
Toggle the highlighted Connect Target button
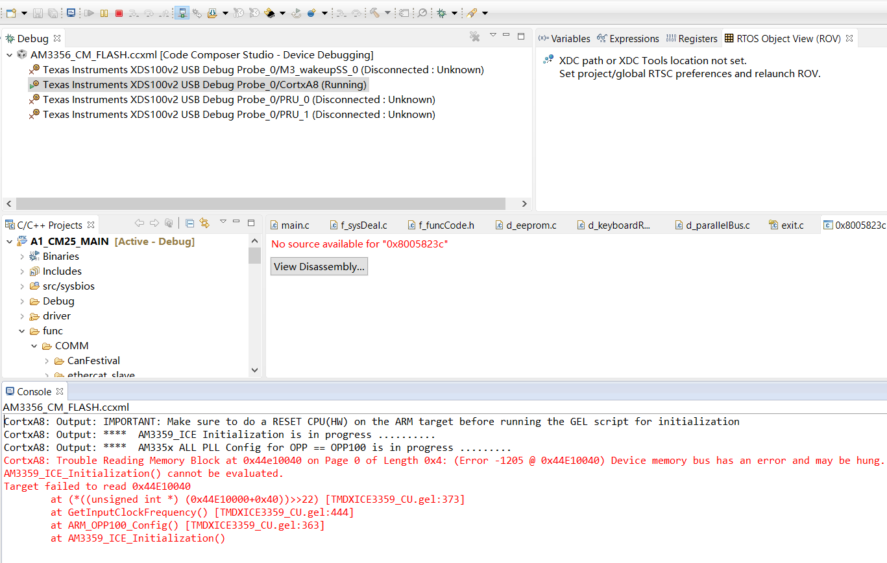pos(182,13)
